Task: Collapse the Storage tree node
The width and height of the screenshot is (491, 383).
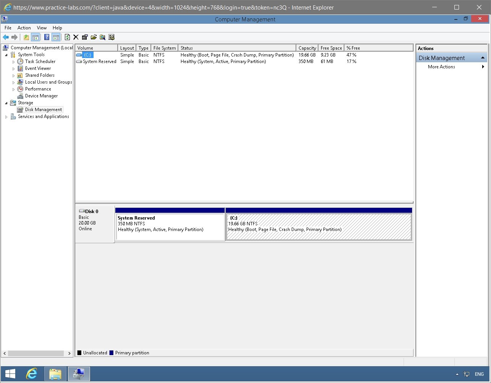Action: [x=5, y=103]
